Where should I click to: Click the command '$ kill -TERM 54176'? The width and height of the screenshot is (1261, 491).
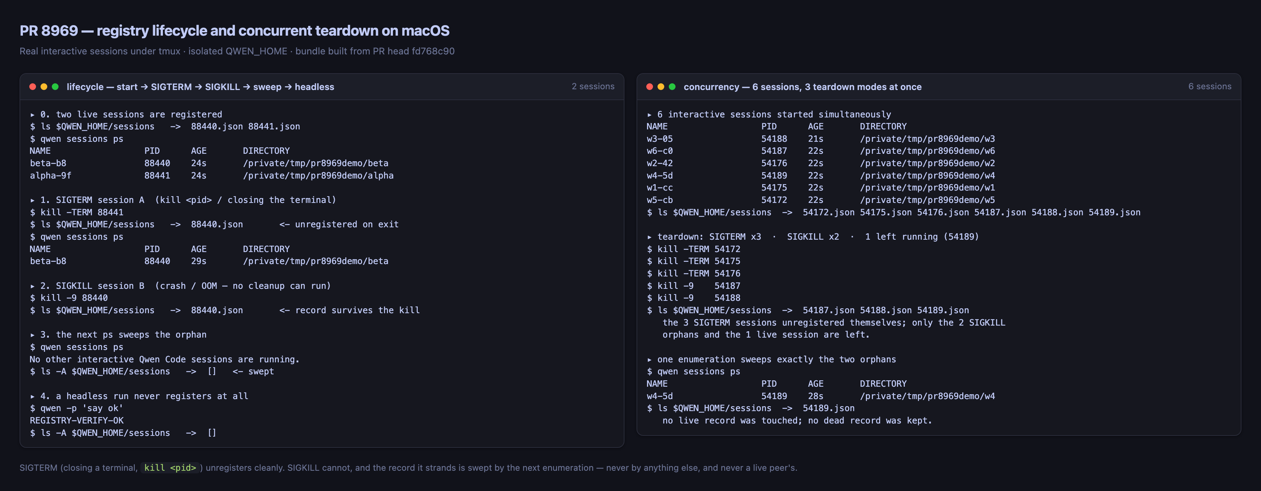(694, 273)
